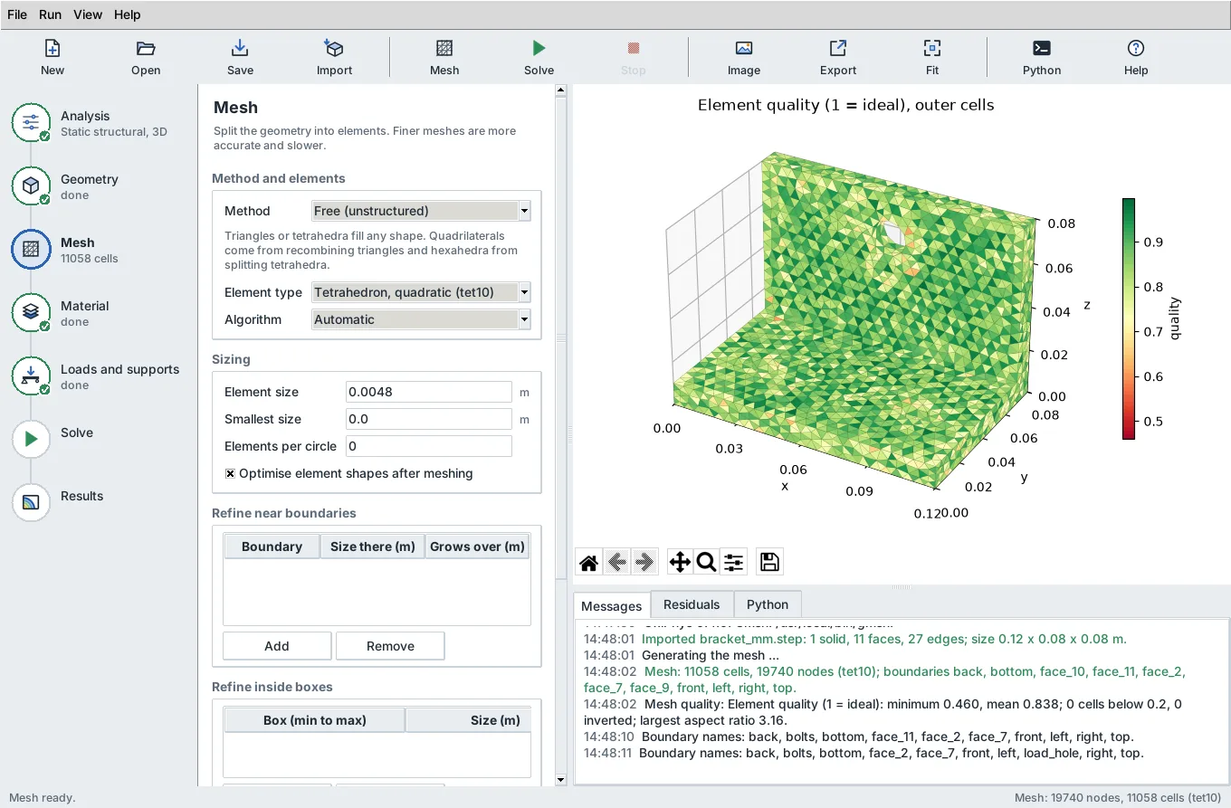Viewport: 1231px width, 808px height.
Task: Open the Run menu
Action: (50, 14)
